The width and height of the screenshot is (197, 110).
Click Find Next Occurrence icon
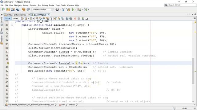click(x=44, y=18)
